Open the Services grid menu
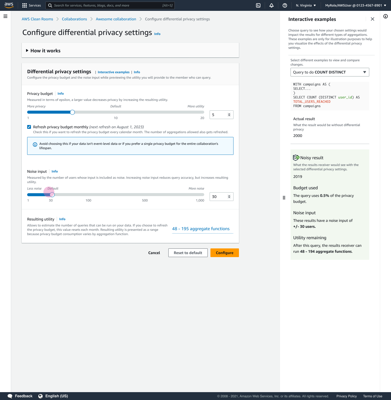Viewport: 391px width, 400px height. click(x=25, y=5)
